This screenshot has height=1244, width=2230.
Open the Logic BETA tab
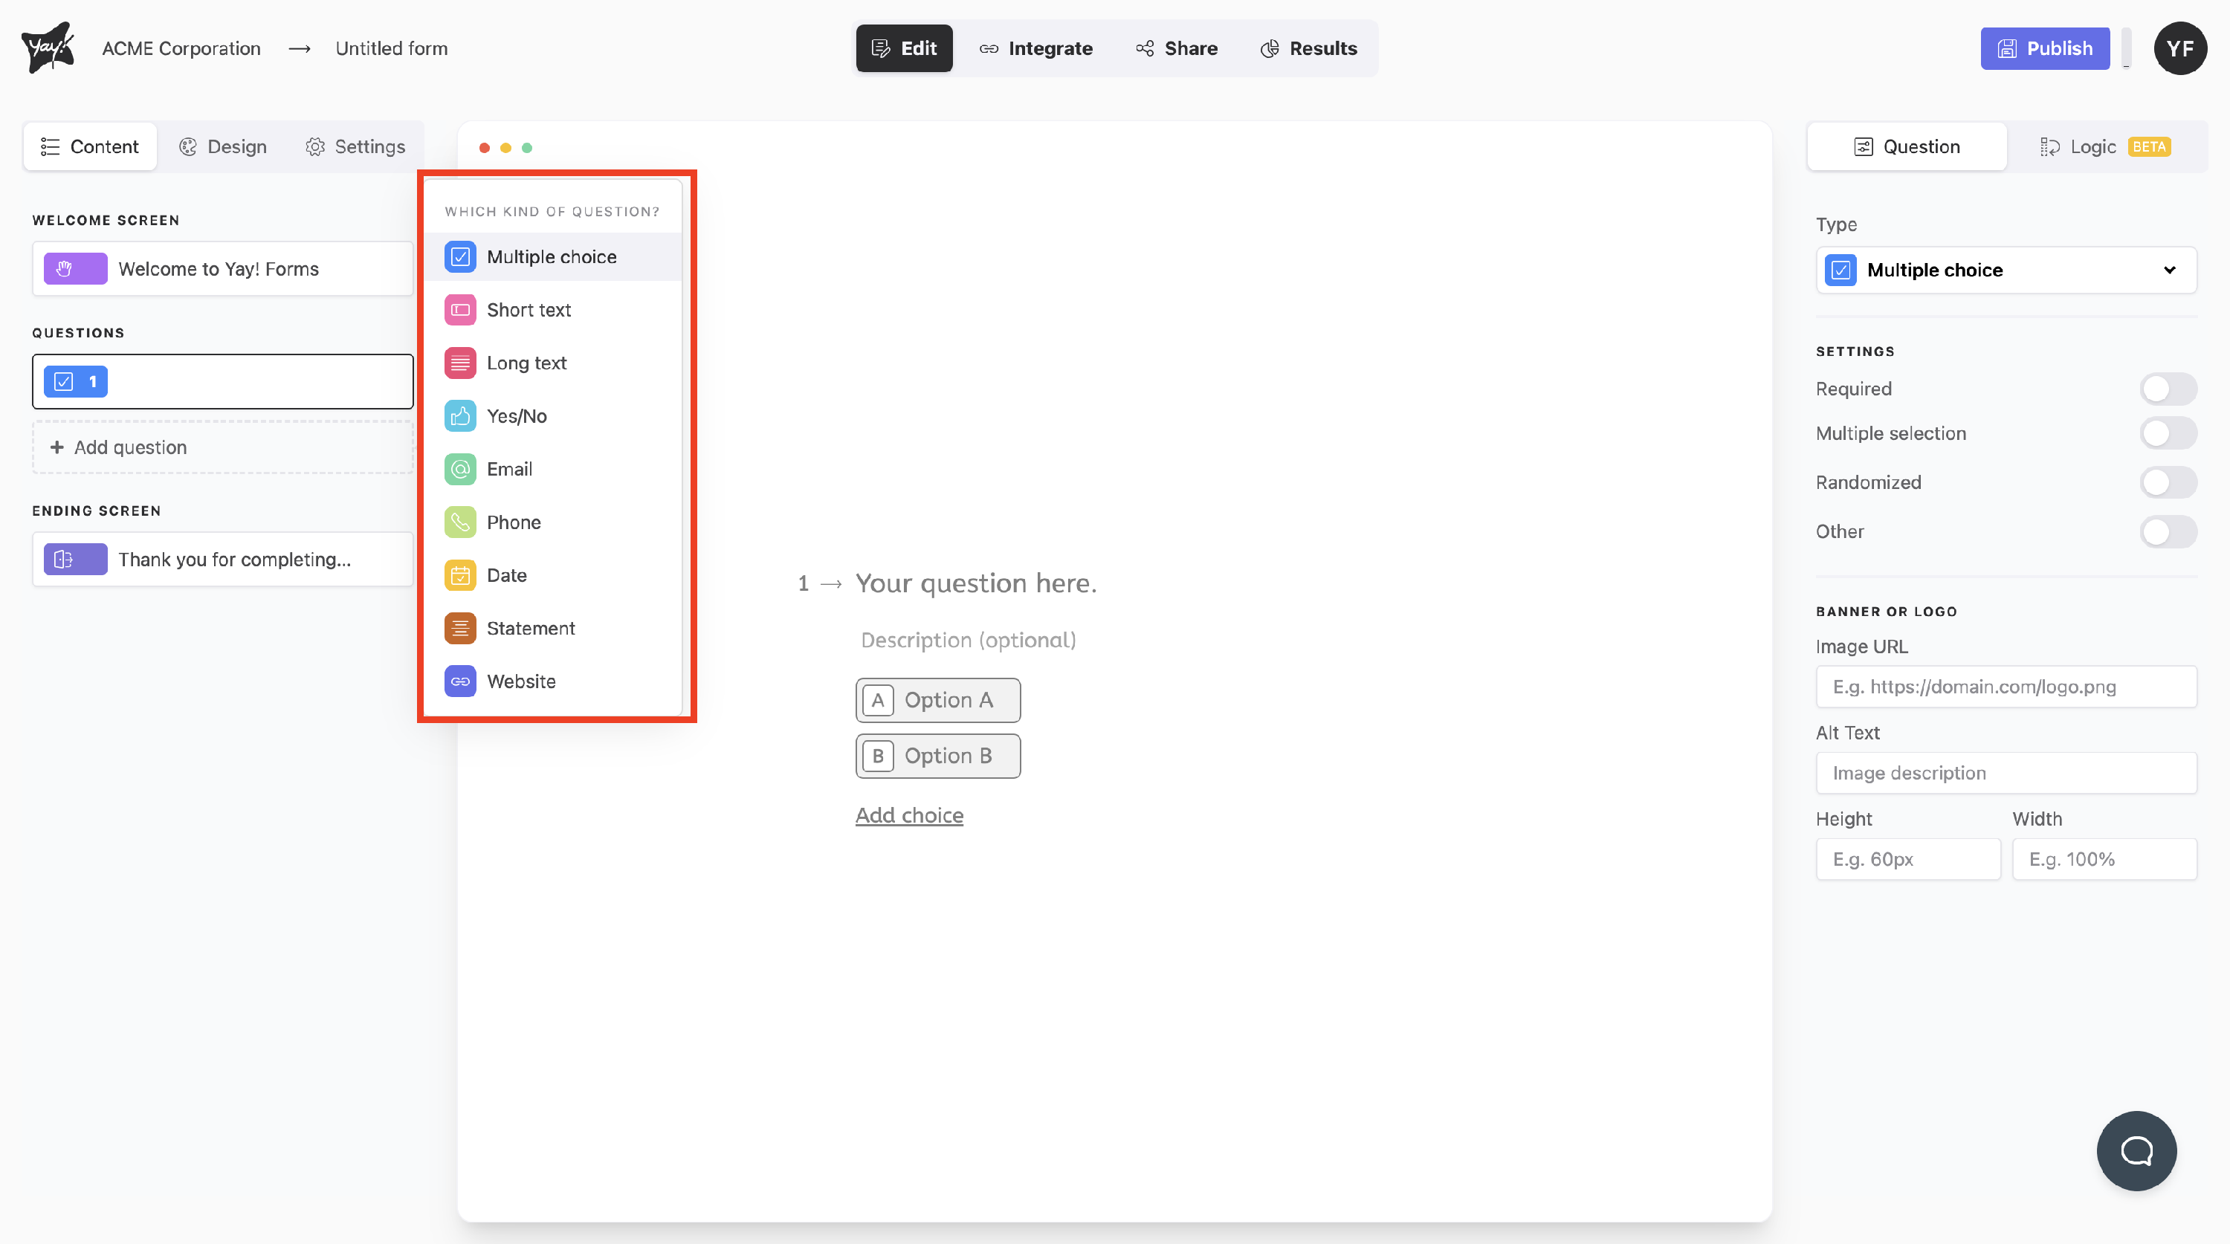pos(2104,146)
